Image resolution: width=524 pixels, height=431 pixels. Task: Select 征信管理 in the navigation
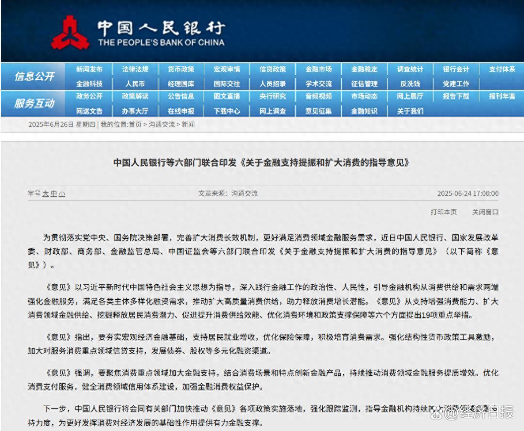(364, 84)
